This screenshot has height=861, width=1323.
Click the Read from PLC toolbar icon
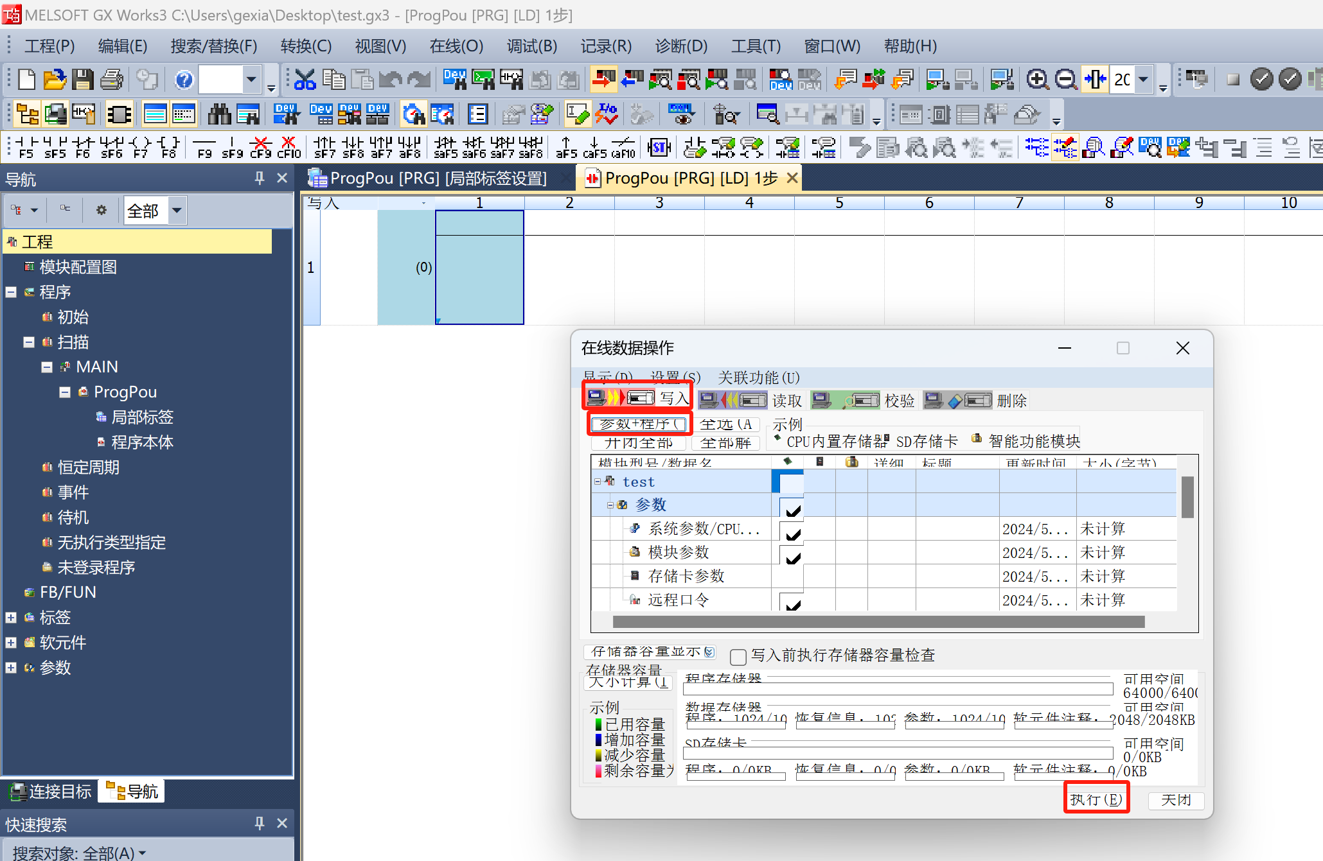632,80
